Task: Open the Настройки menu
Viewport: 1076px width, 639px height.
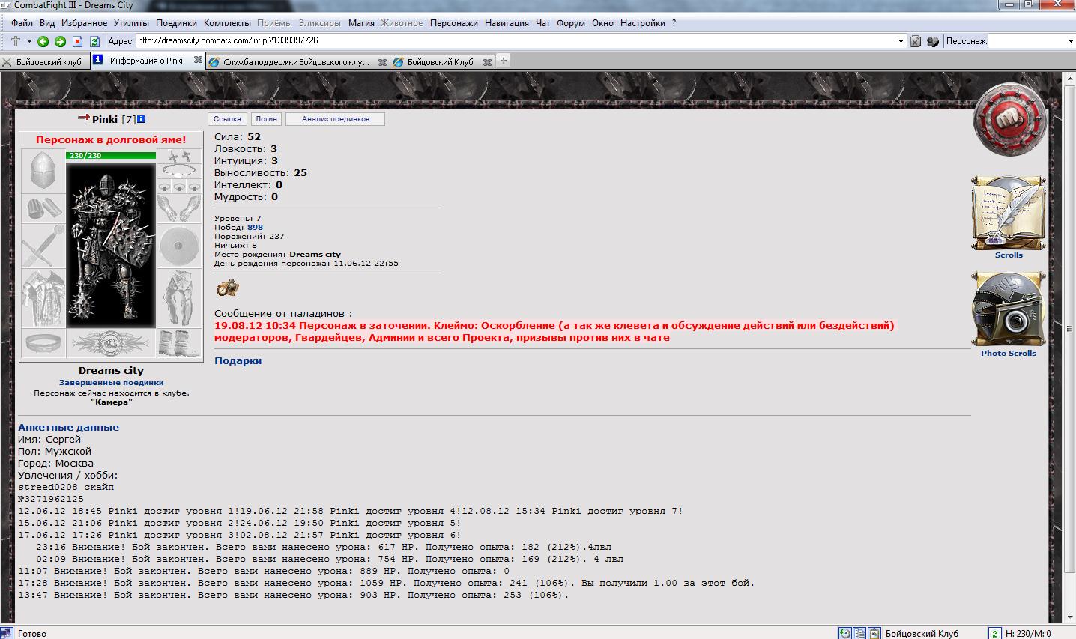Action: point(643,23)
